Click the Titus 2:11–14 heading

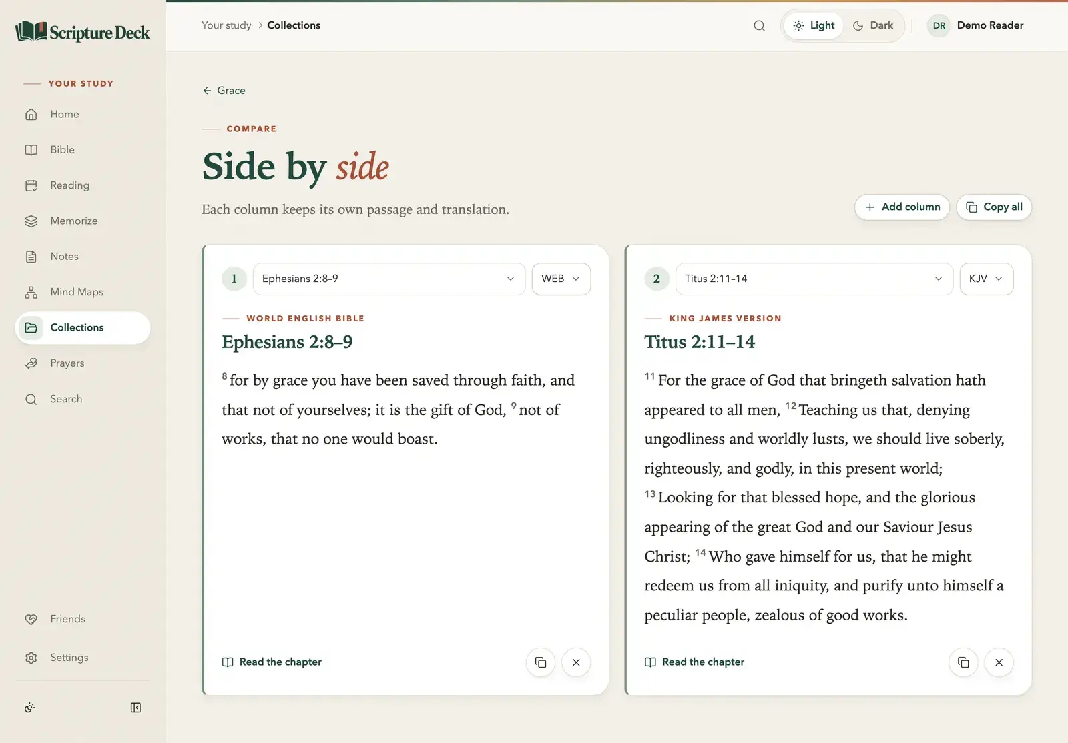(x=700, y=342)
